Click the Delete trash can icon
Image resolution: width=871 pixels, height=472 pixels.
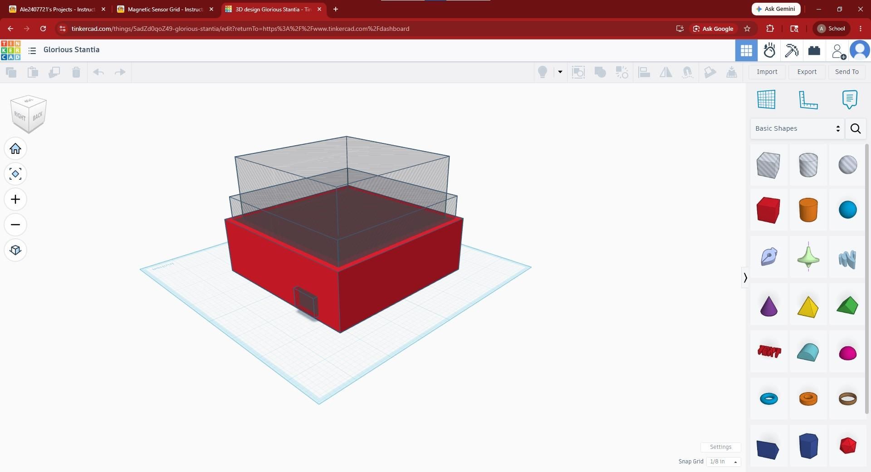click(x=76, y=72)
